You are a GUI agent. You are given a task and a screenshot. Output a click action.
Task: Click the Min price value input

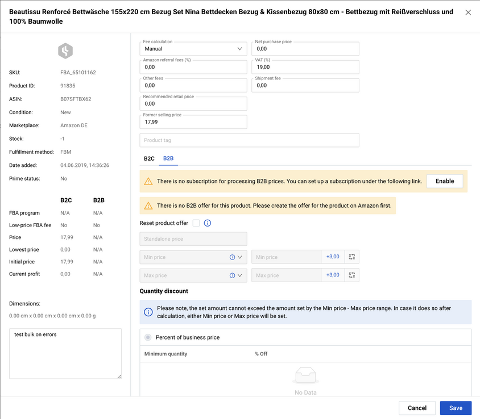pyautogui.click(x=286, y=257)
